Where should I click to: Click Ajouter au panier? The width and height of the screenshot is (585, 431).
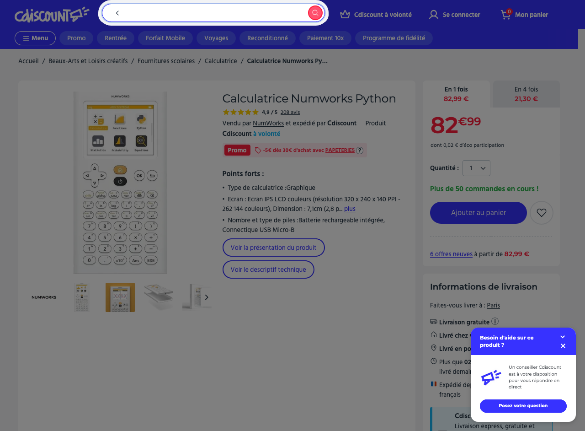click(478, 212)
